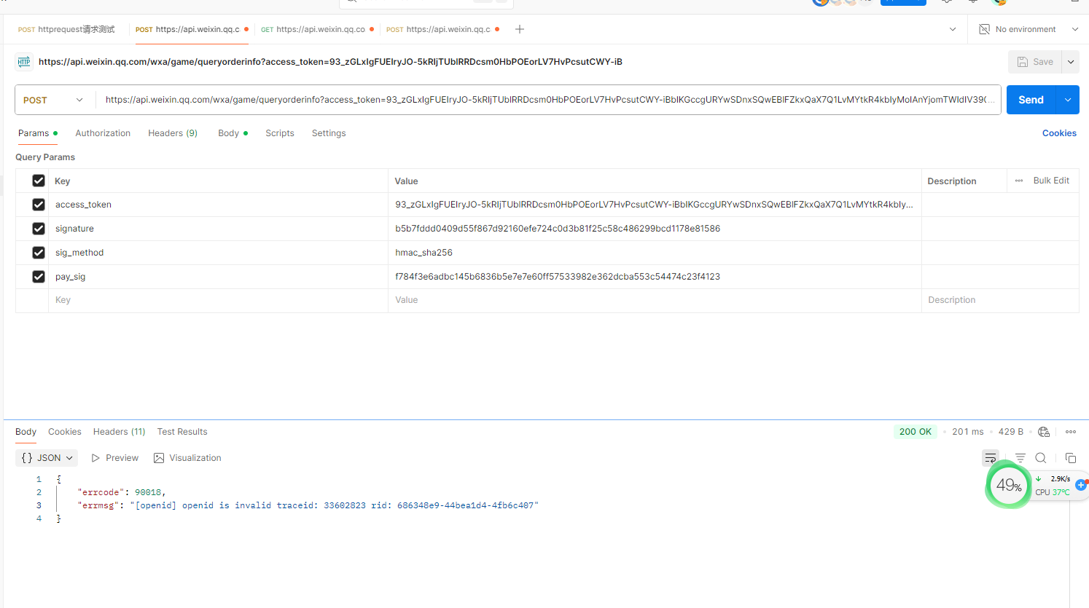
Task: Open the request Settings tab
Action: [x=329, y=133]
